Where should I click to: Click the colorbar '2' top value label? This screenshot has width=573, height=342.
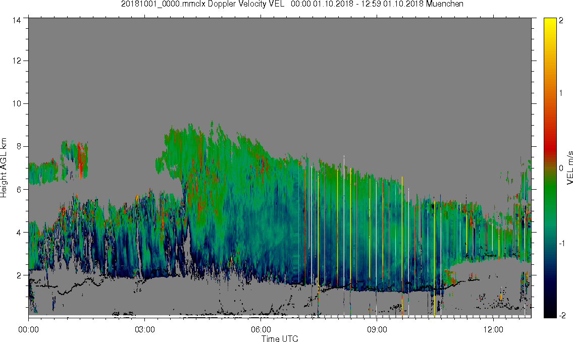tap(561, 21)
